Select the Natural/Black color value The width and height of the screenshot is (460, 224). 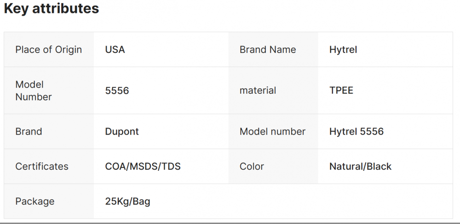click(360, 166)
